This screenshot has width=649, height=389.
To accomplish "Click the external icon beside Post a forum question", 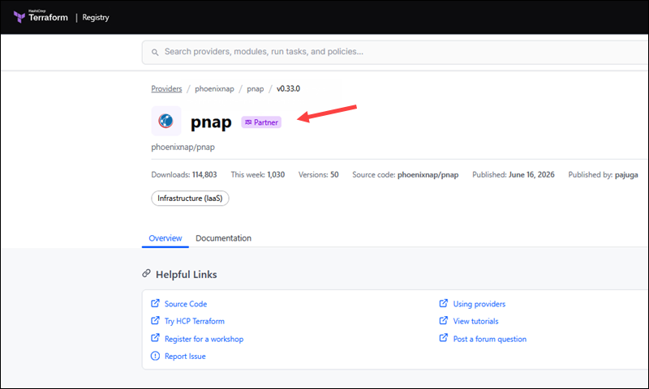I will click(443, 338).
